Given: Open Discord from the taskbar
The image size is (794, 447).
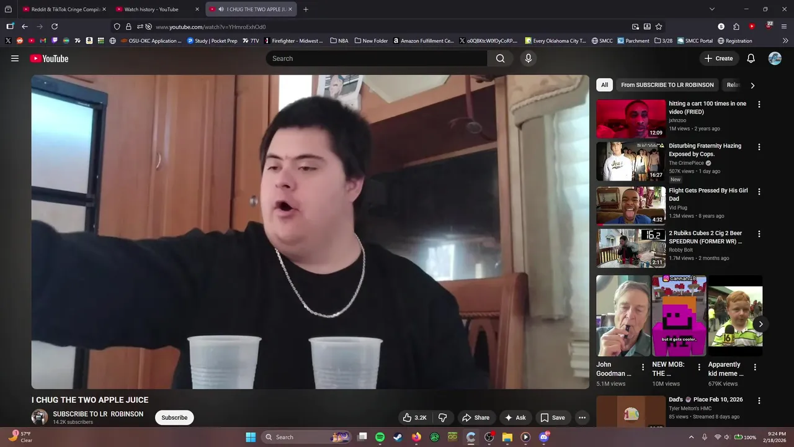Looking at the screenshot, I should pos(544,437).
